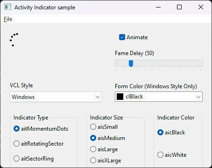The image size is (212, 168).
Task: Click the Indicator Color group caption
Action: (x=176, y=118)
